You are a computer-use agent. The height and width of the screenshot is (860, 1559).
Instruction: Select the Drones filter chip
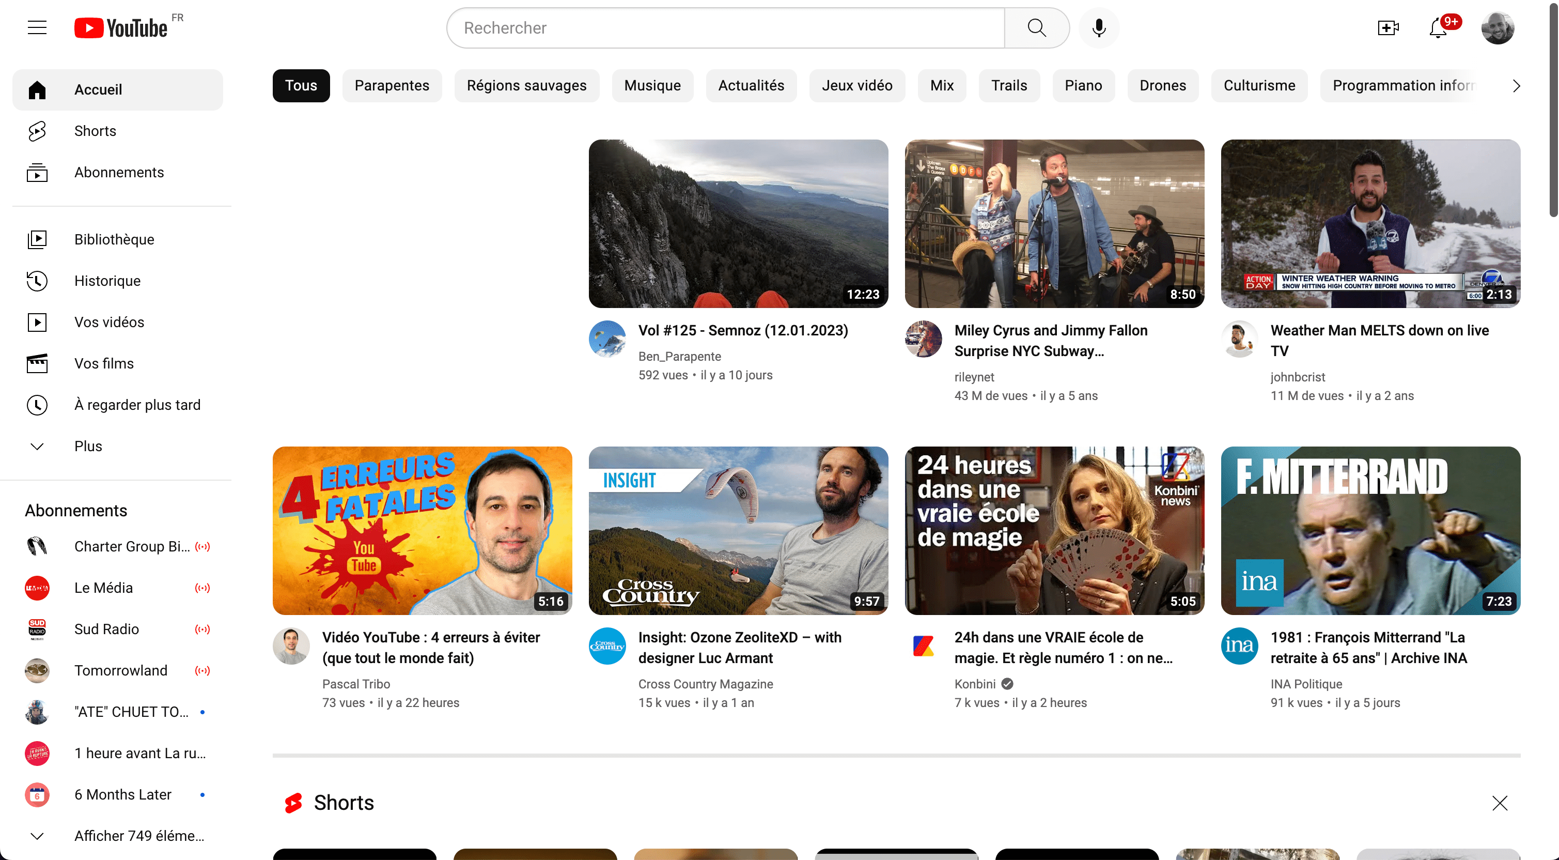1162,85
